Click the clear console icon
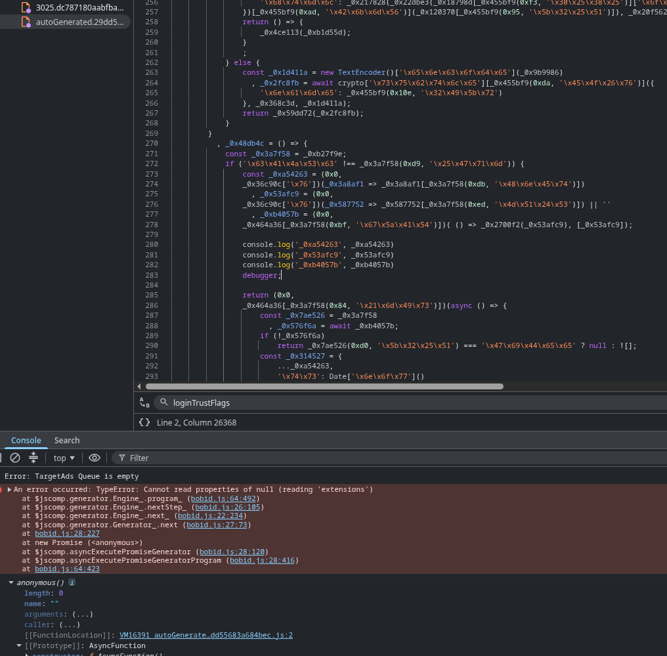Viewport: 667px width, 656px height. [15, 458]
